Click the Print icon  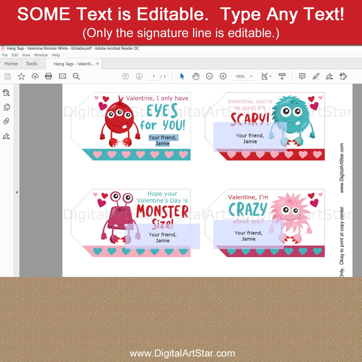click(x=49, y=76)
